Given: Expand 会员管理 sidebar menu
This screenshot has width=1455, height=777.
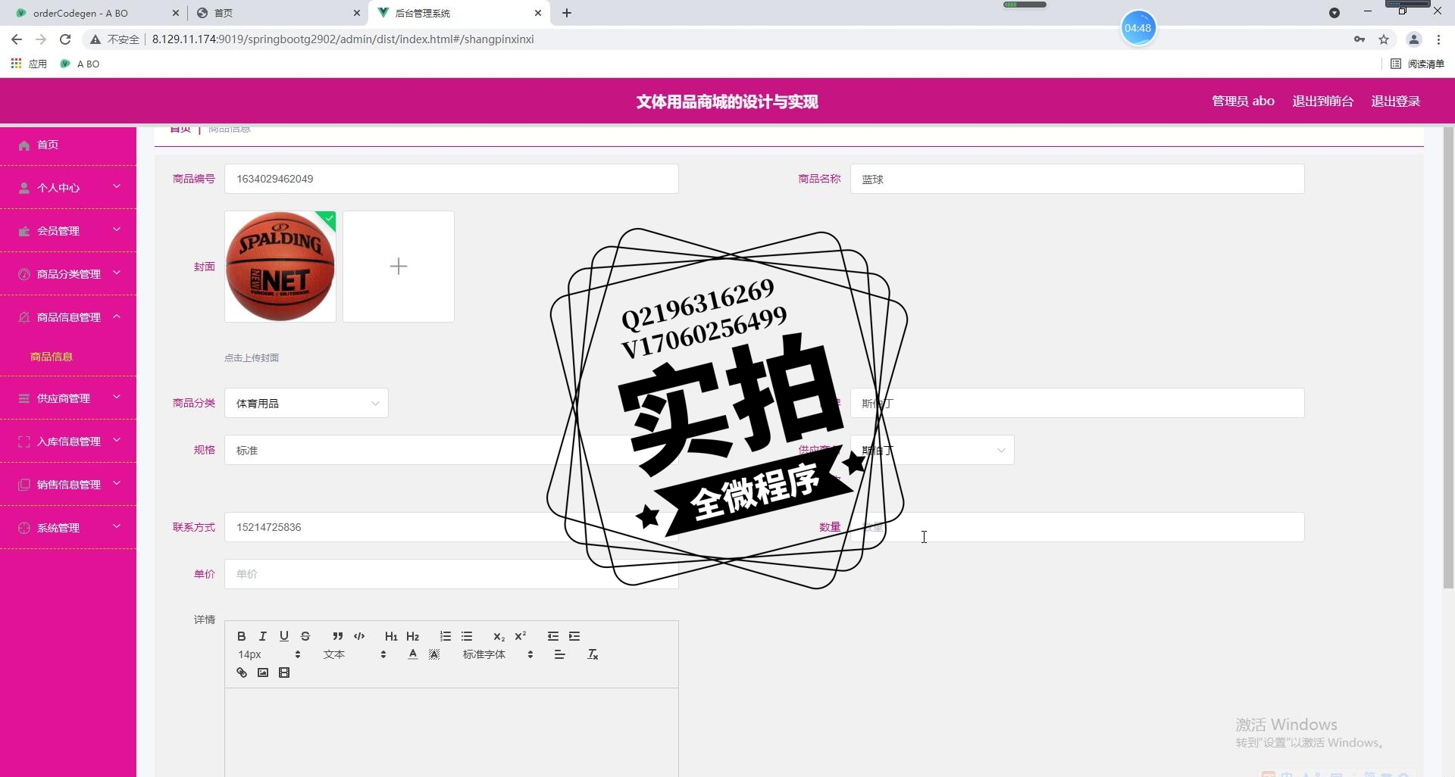Looking at the screenshot, I should pyautogui.click(x=68, y=230).
